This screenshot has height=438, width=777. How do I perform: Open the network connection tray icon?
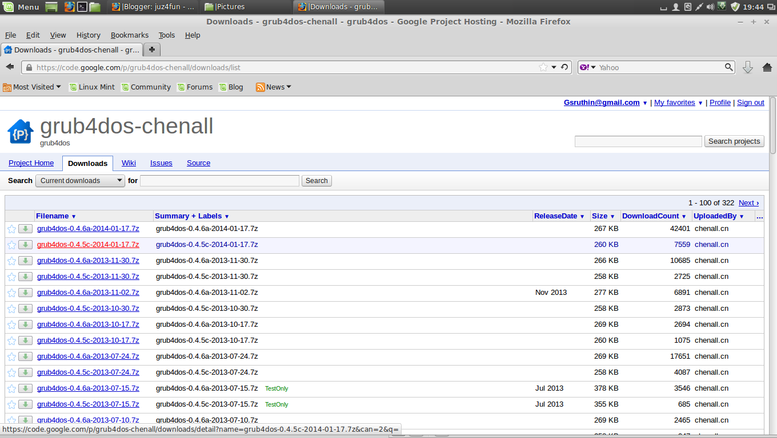pyautogui.click(x=699, y=7)
